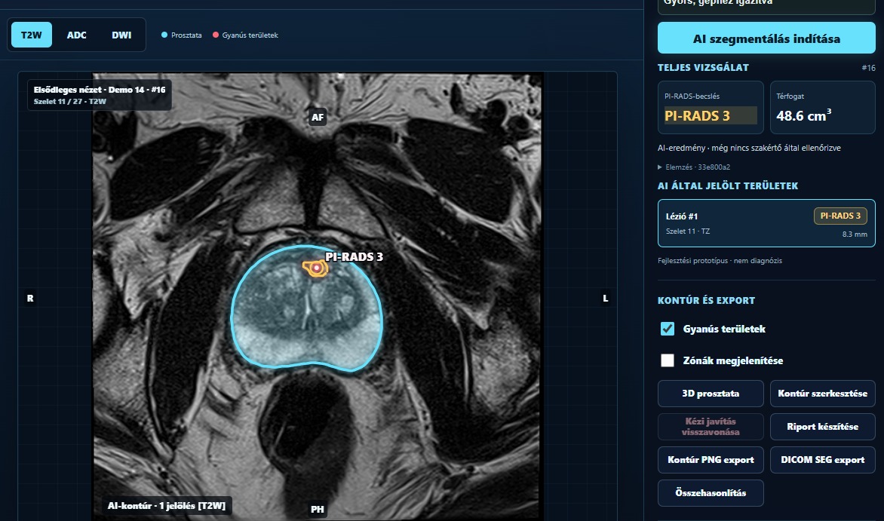Click the red 'Gyanús területek' legend dot

(x=216, y=35)
